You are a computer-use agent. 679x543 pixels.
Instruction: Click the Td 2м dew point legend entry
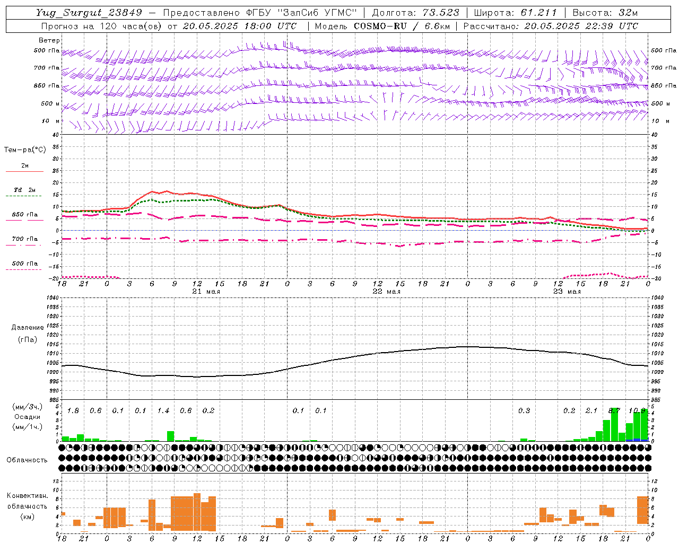tap(25, 190)
